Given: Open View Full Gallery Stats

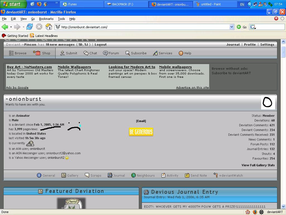Looking at the screenshot, I should [x=258, y=165].
